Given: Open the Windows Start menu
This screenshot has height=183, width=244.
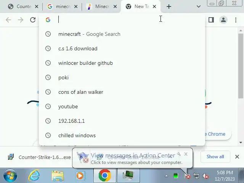Looking at the screenshot, I should coord(10,176).
